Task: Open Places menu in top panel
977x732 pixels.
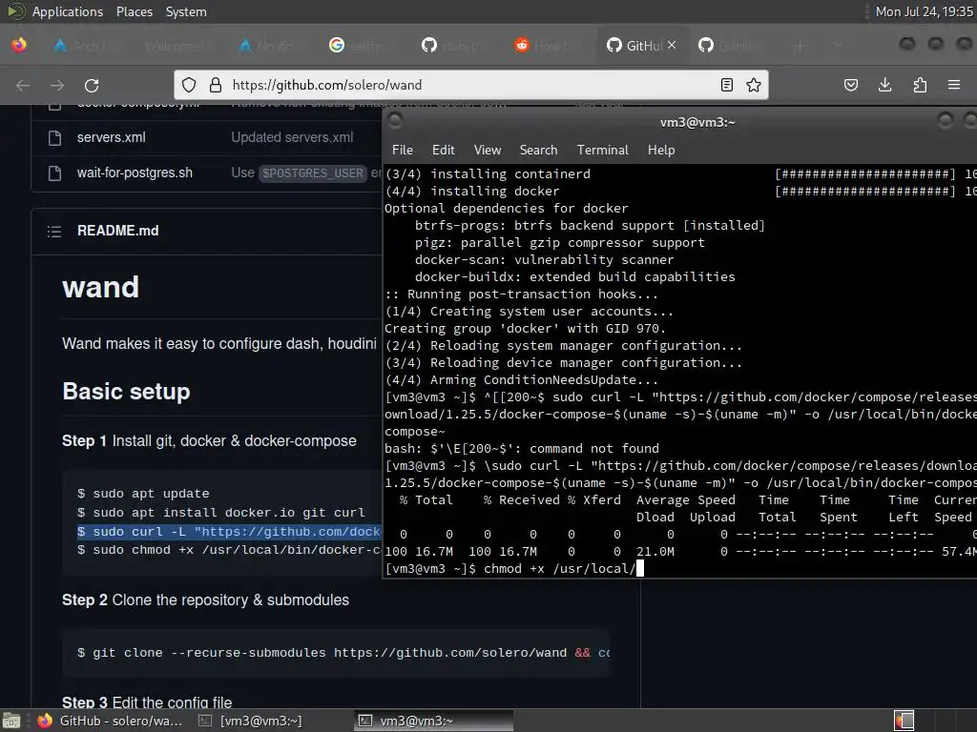Action: tap(135, 11)
